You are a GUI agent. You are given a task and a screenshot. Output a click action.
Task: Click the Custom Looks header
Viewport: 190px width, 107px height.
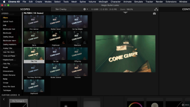pos(9,95)
